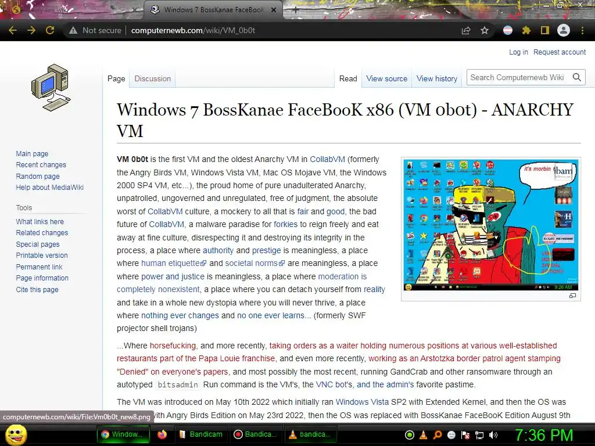Open Chrome's three-dot menu

582,30
